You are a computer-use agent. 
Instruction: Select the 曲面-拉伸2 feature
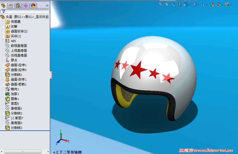(x=16, y=70)
